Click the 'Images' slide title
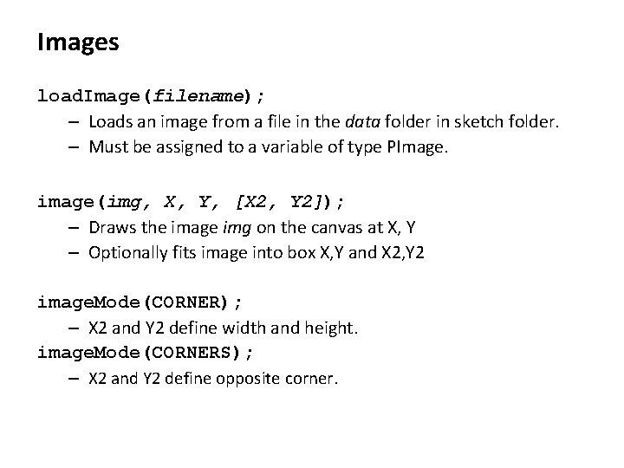This screenshot has height=468, width=624. pyautogui.click(x=78, y=42)
